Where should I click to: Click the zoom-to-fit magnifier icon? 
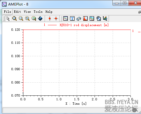14,18
